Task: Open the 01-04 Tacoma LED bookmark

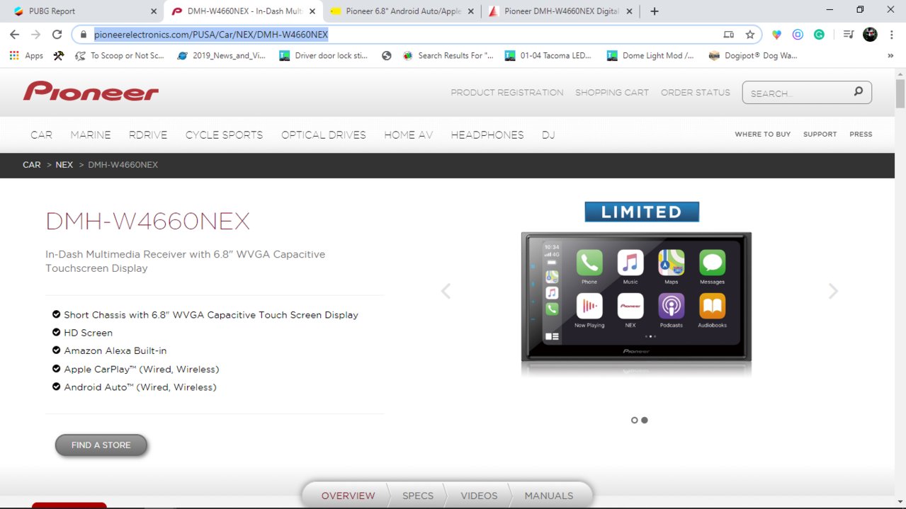Action: [x=548, y=55]
